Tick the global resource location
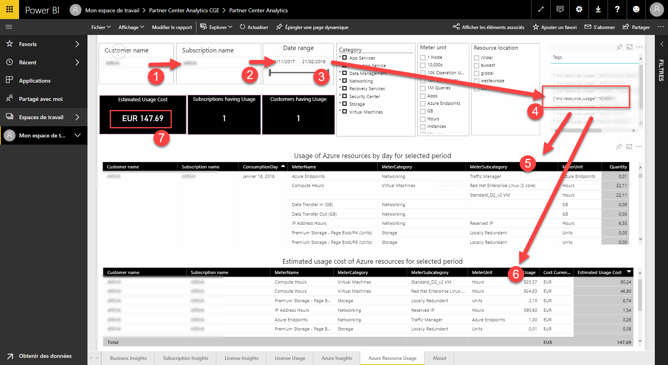Viewport: 668px width, 365px height. [476, 73]
